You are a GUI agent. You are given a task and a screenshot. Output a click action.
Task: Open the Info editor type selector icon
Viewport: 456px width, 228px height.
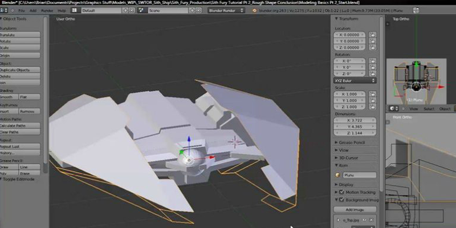pos(4,10)
